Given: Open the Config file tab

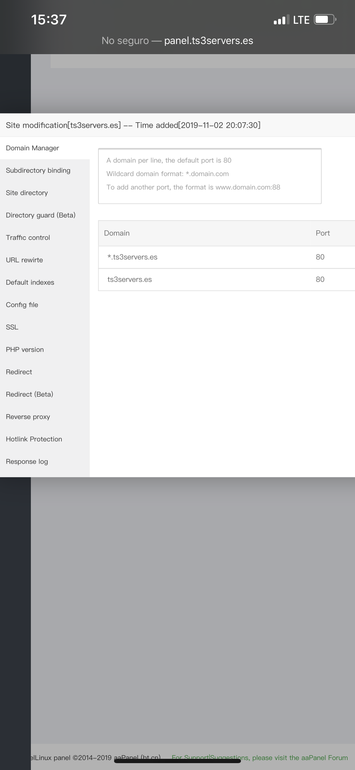Looking at the screenshot, I should (22, 305).
